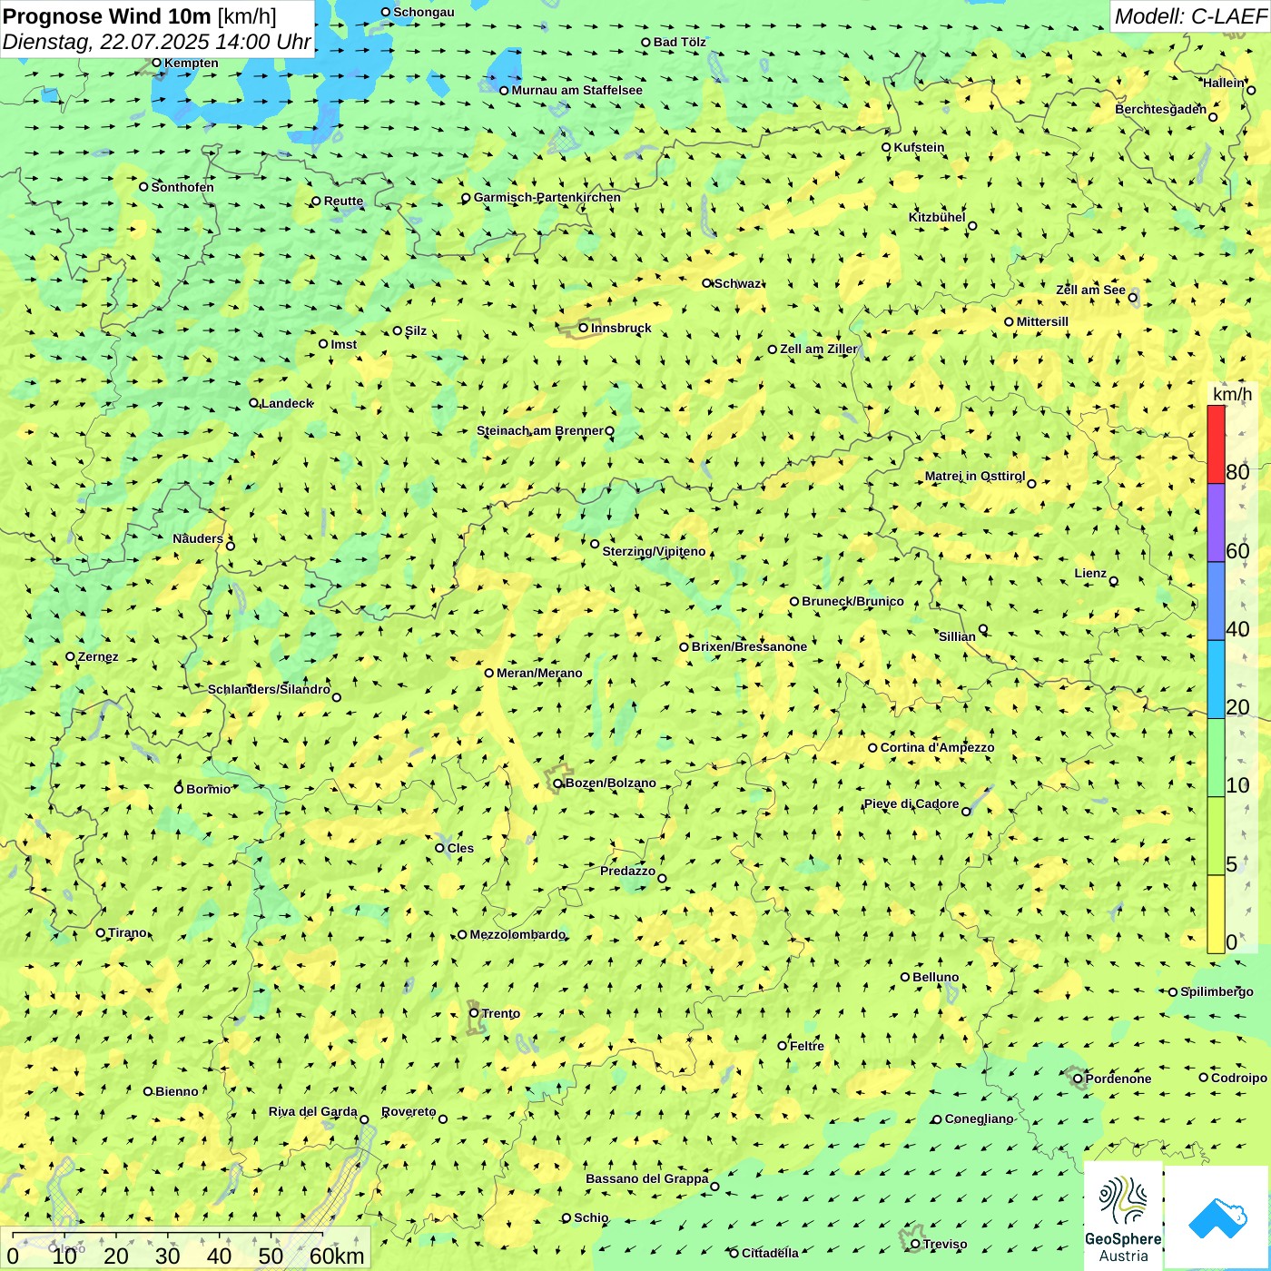Click the 'Bormio' label
The width and height of the screenshot is (1271, 1271).
click(208, 789)
